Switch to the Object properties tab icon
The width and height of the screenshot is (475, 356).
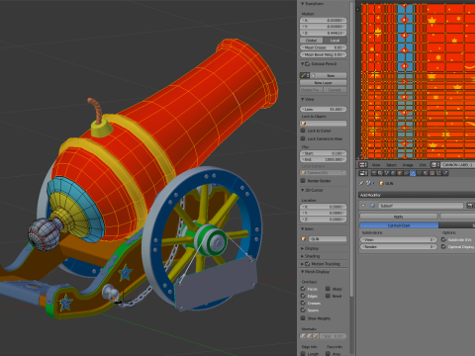pos(400,173)
